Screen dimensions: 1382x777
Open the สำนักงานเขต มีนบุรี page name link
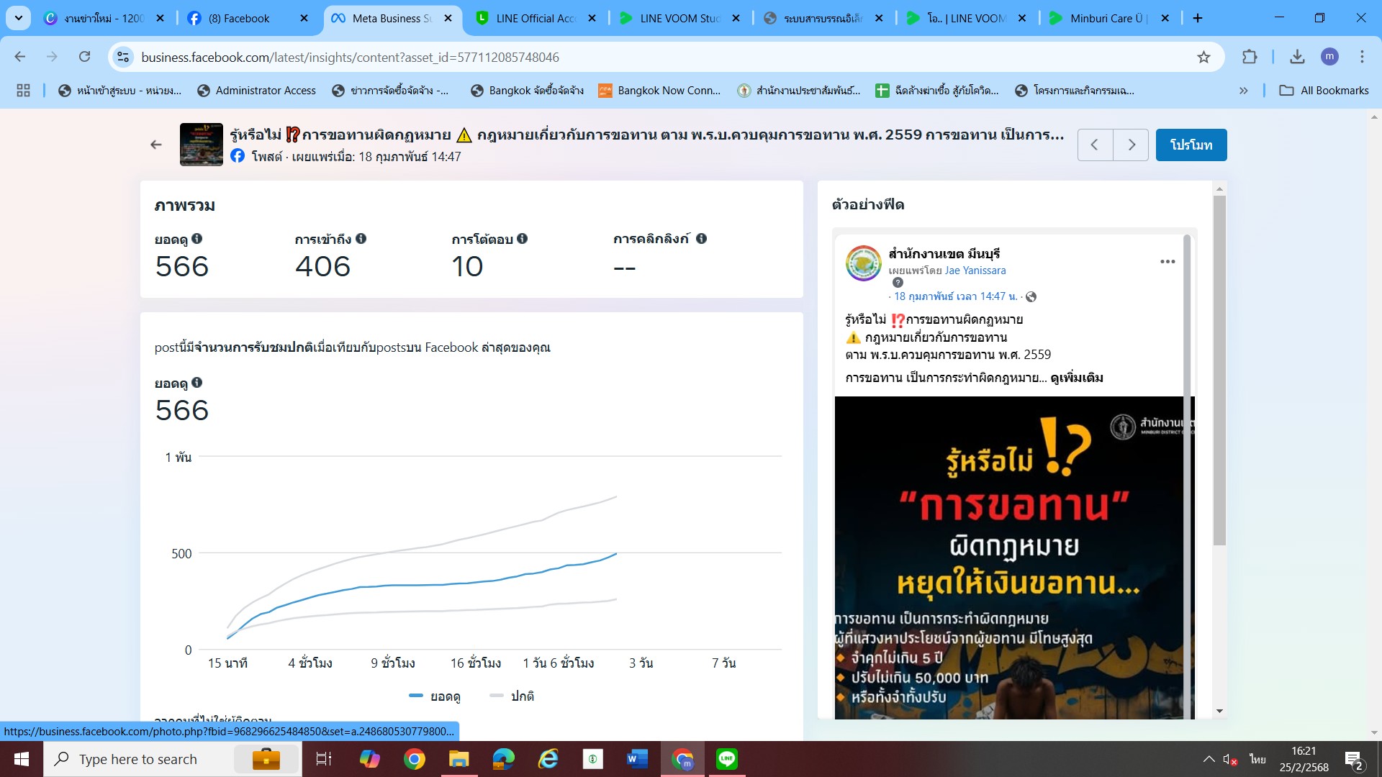coord(944,253)
